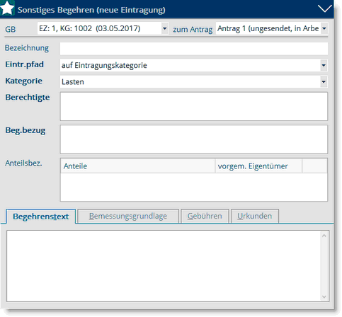Open the GB dropdown arrow
342x317 pixels.
click(x=164, y=28)
